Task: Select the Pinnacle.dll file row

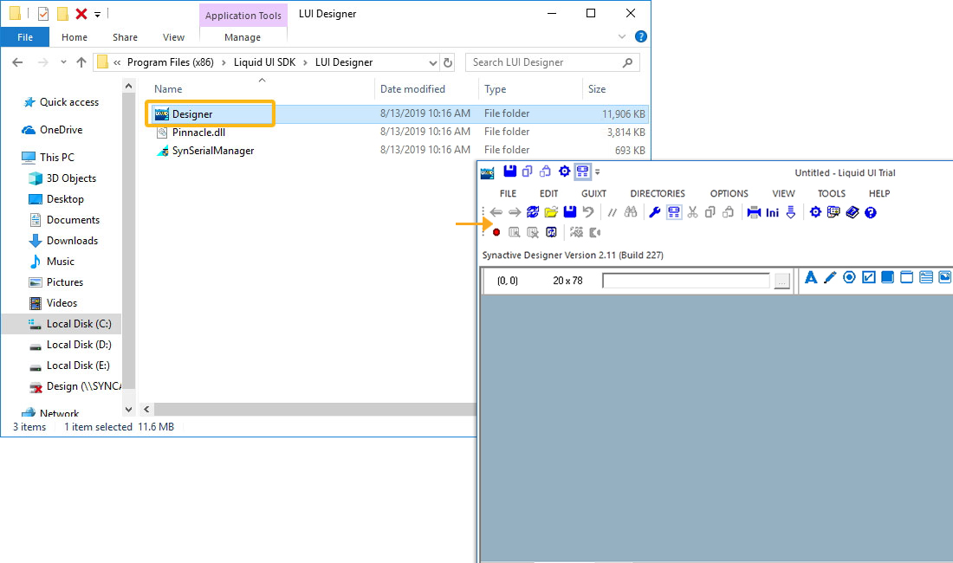Action: tap(399, 132)
